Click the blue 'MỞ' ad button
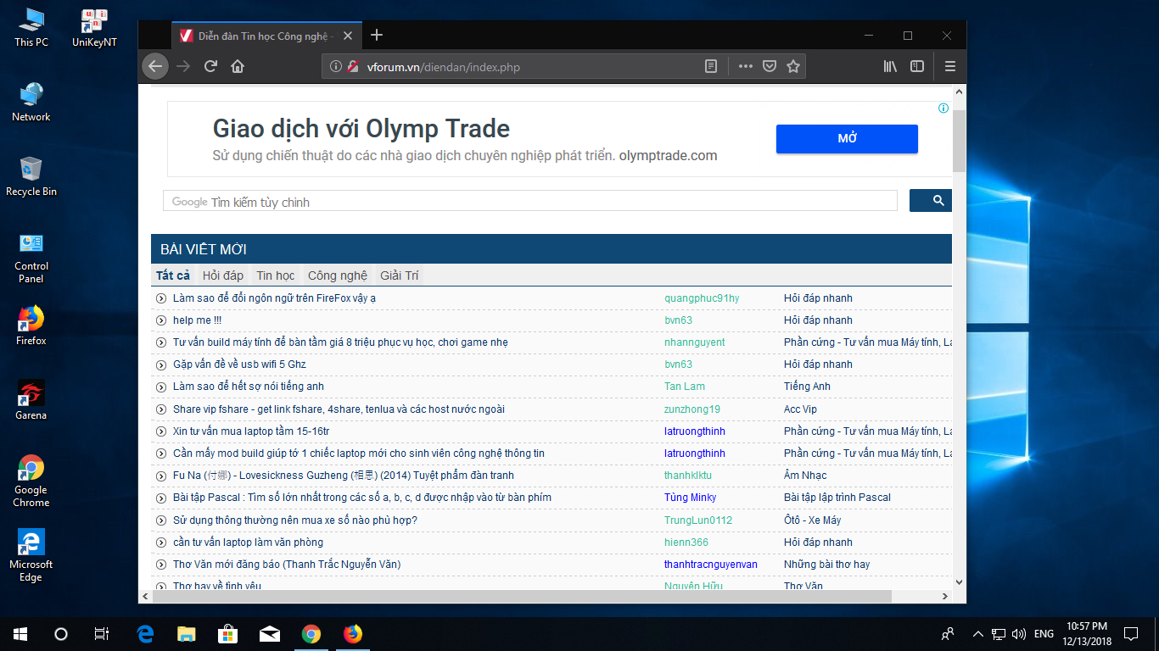 click(x=847, y=139)
